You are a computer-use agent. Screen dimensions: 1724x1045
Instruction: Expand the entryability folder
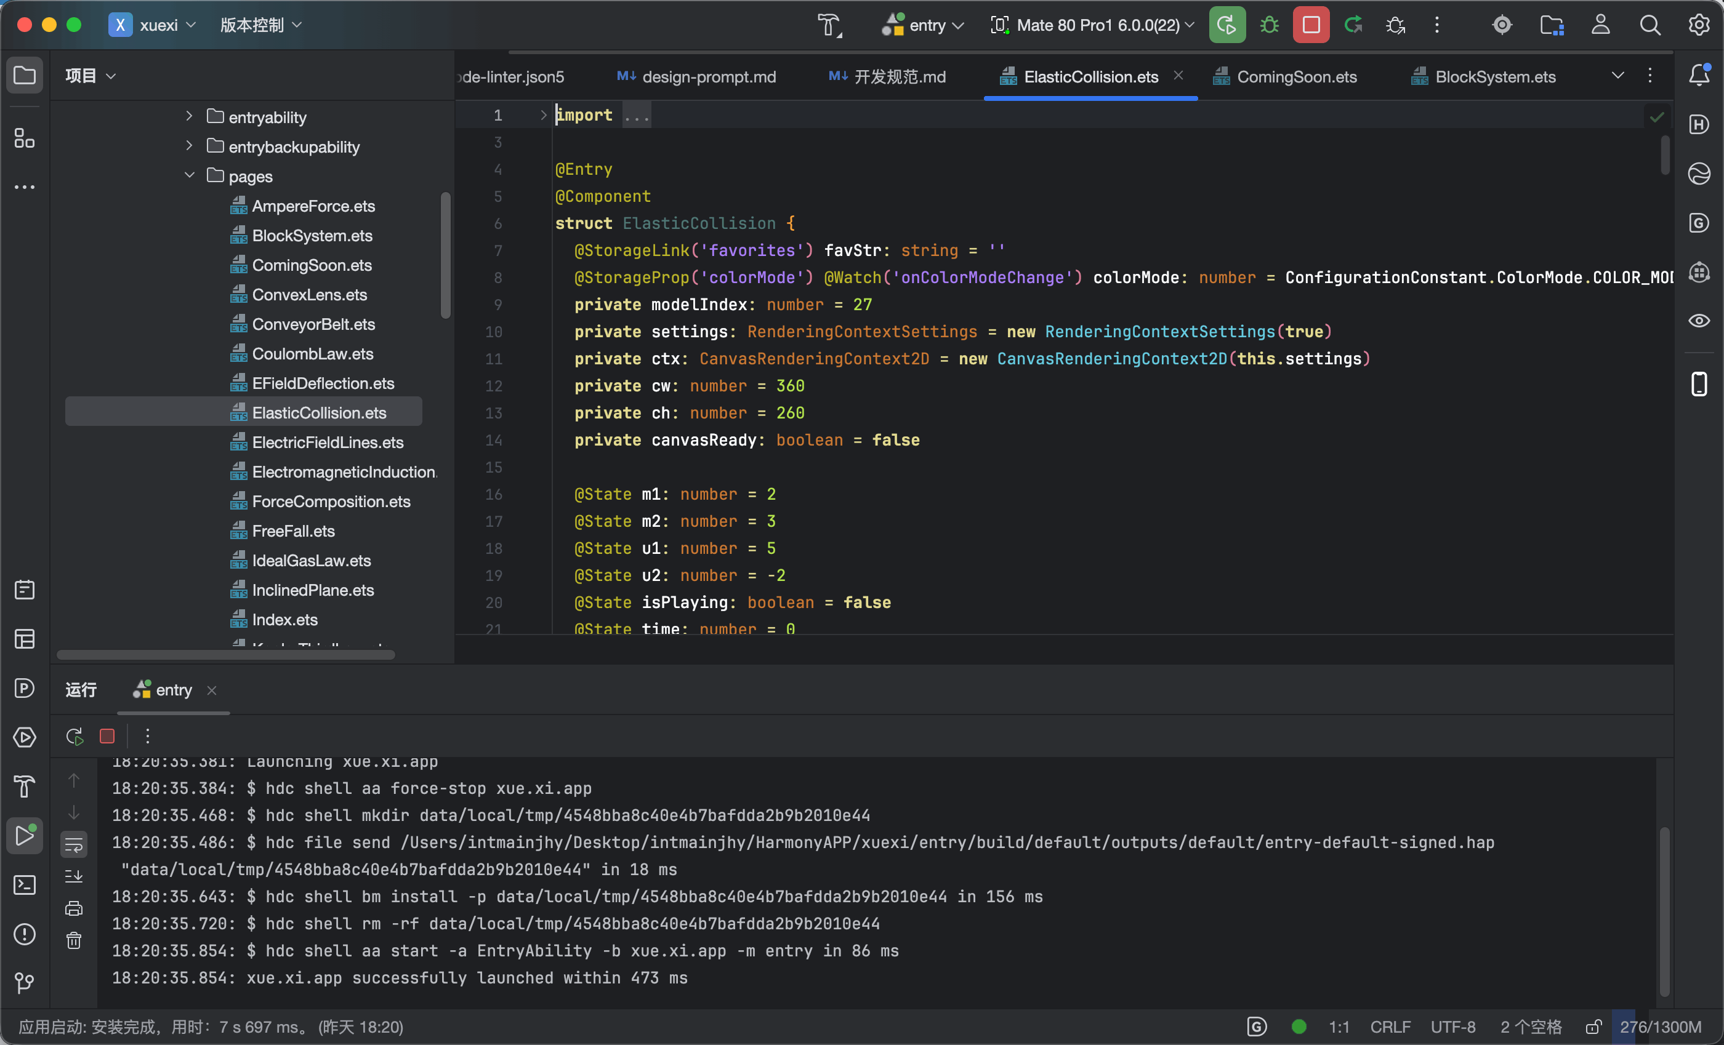pyautogui.click(x=189, y=116)
